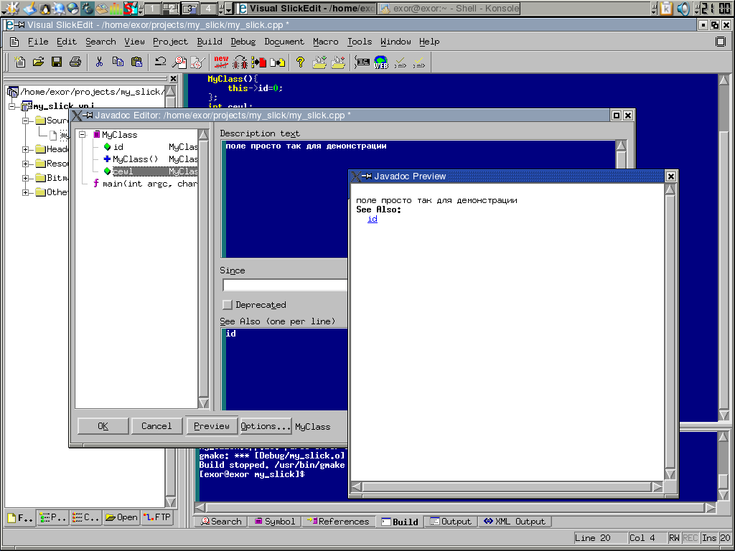Image resolution: width=735 pixels, height=551 pixels.
Task: Click the Copy toolbar icon
Action: 118,62
